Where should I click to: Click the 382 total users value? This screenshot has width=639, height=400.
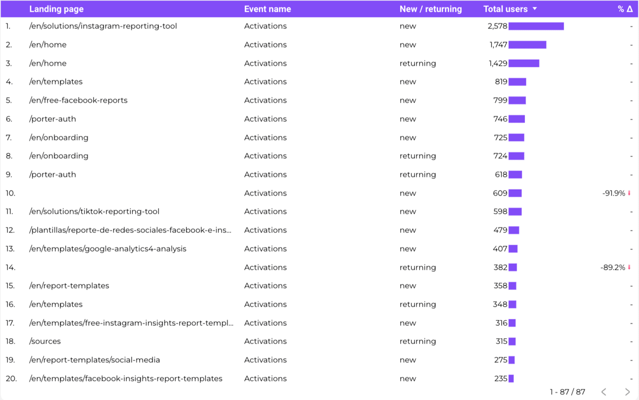[500, 267]
